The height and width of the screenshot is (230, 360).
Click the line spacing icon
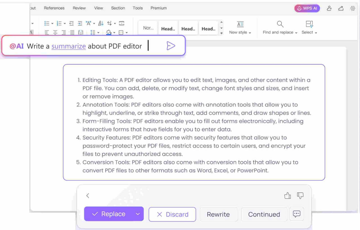tap(93, 33)
